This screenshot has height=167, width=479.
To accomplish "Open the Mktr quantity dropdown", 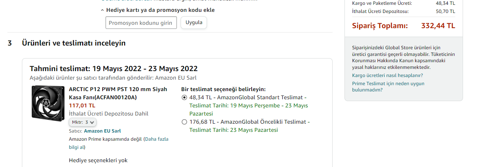I will tap(83, 122).
